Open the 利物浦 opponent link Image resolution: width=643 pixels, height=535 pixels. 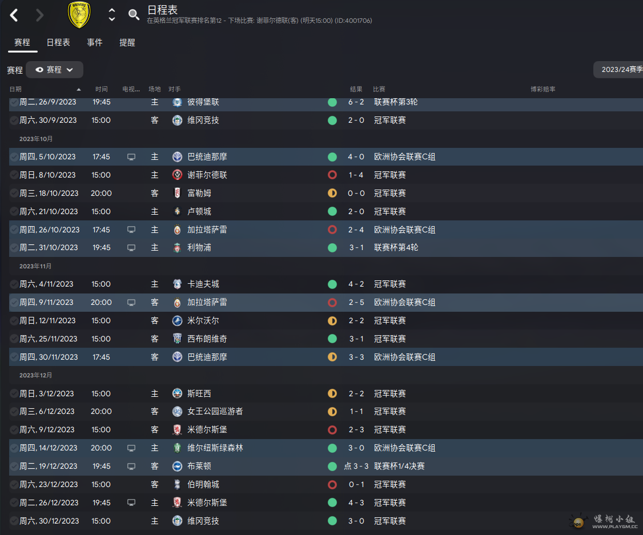199,248
